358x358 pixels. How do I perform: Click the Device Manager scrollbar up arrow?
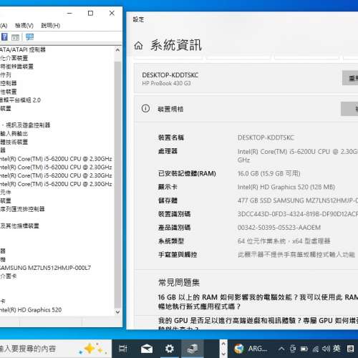[x=117, y=50]
